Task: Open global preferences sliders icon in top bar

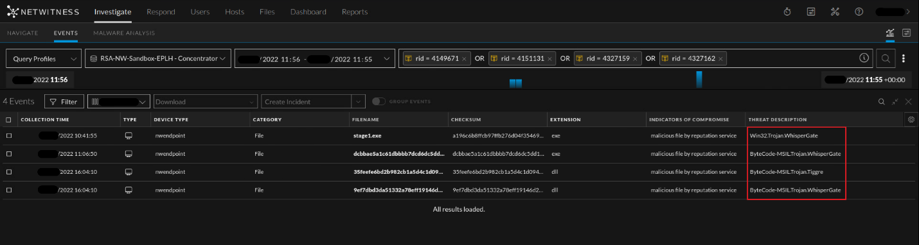Action: pyautogui.click(x=810, y=12)
